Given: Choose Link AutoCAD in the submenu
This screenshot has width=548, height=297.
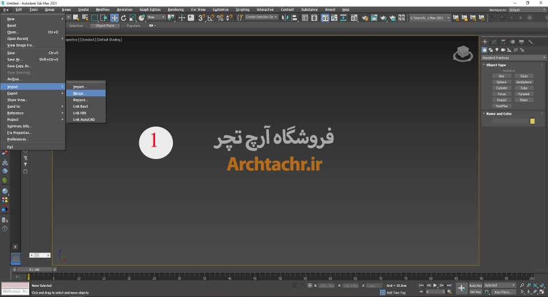Looking at the screenshot, I should coord(86,119).
